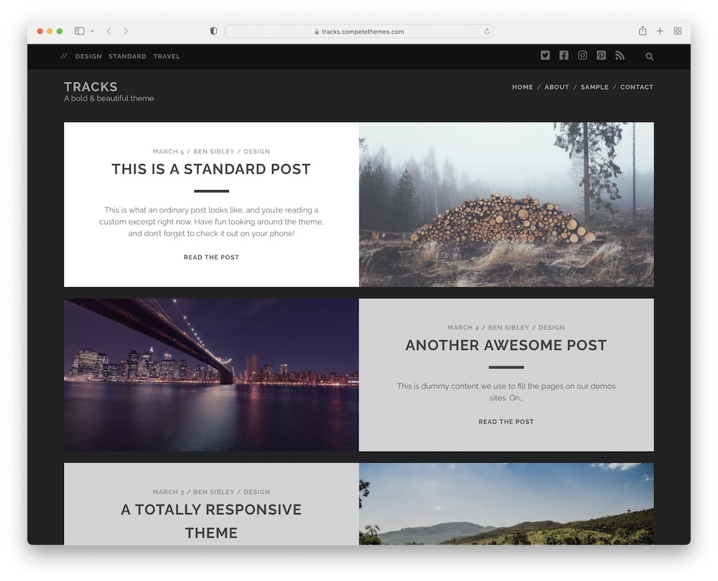Click the 'MARCH 5' date text

tap(168, 151)
